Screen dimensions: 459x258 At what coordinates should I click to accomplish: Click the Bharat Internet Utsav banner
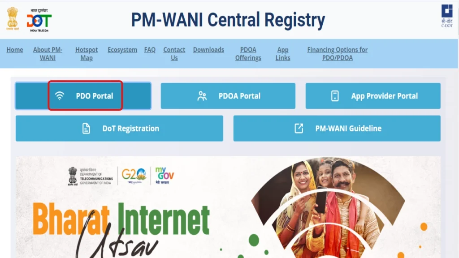point(228,207)
